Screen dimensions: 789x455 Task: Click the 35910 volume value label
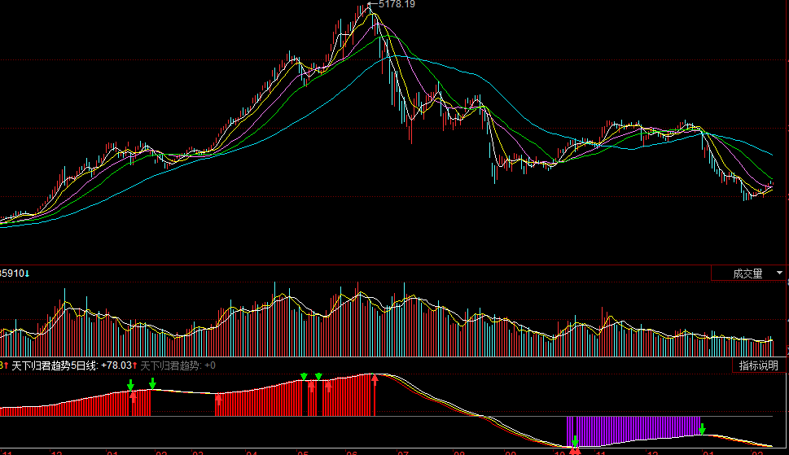[x=15, y=273]
